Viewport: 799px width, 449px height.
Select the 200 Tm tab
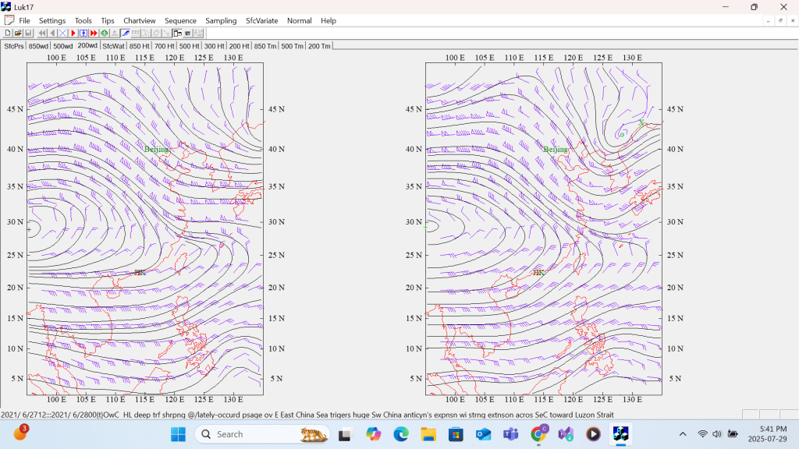click(319, 46)
